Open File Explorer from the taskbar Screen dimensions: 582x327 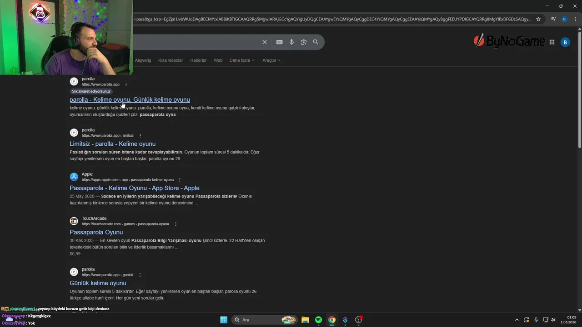coord(305,320)
